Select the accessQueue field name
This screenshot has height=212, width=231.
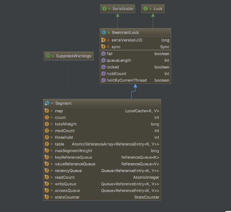(67, 191)
